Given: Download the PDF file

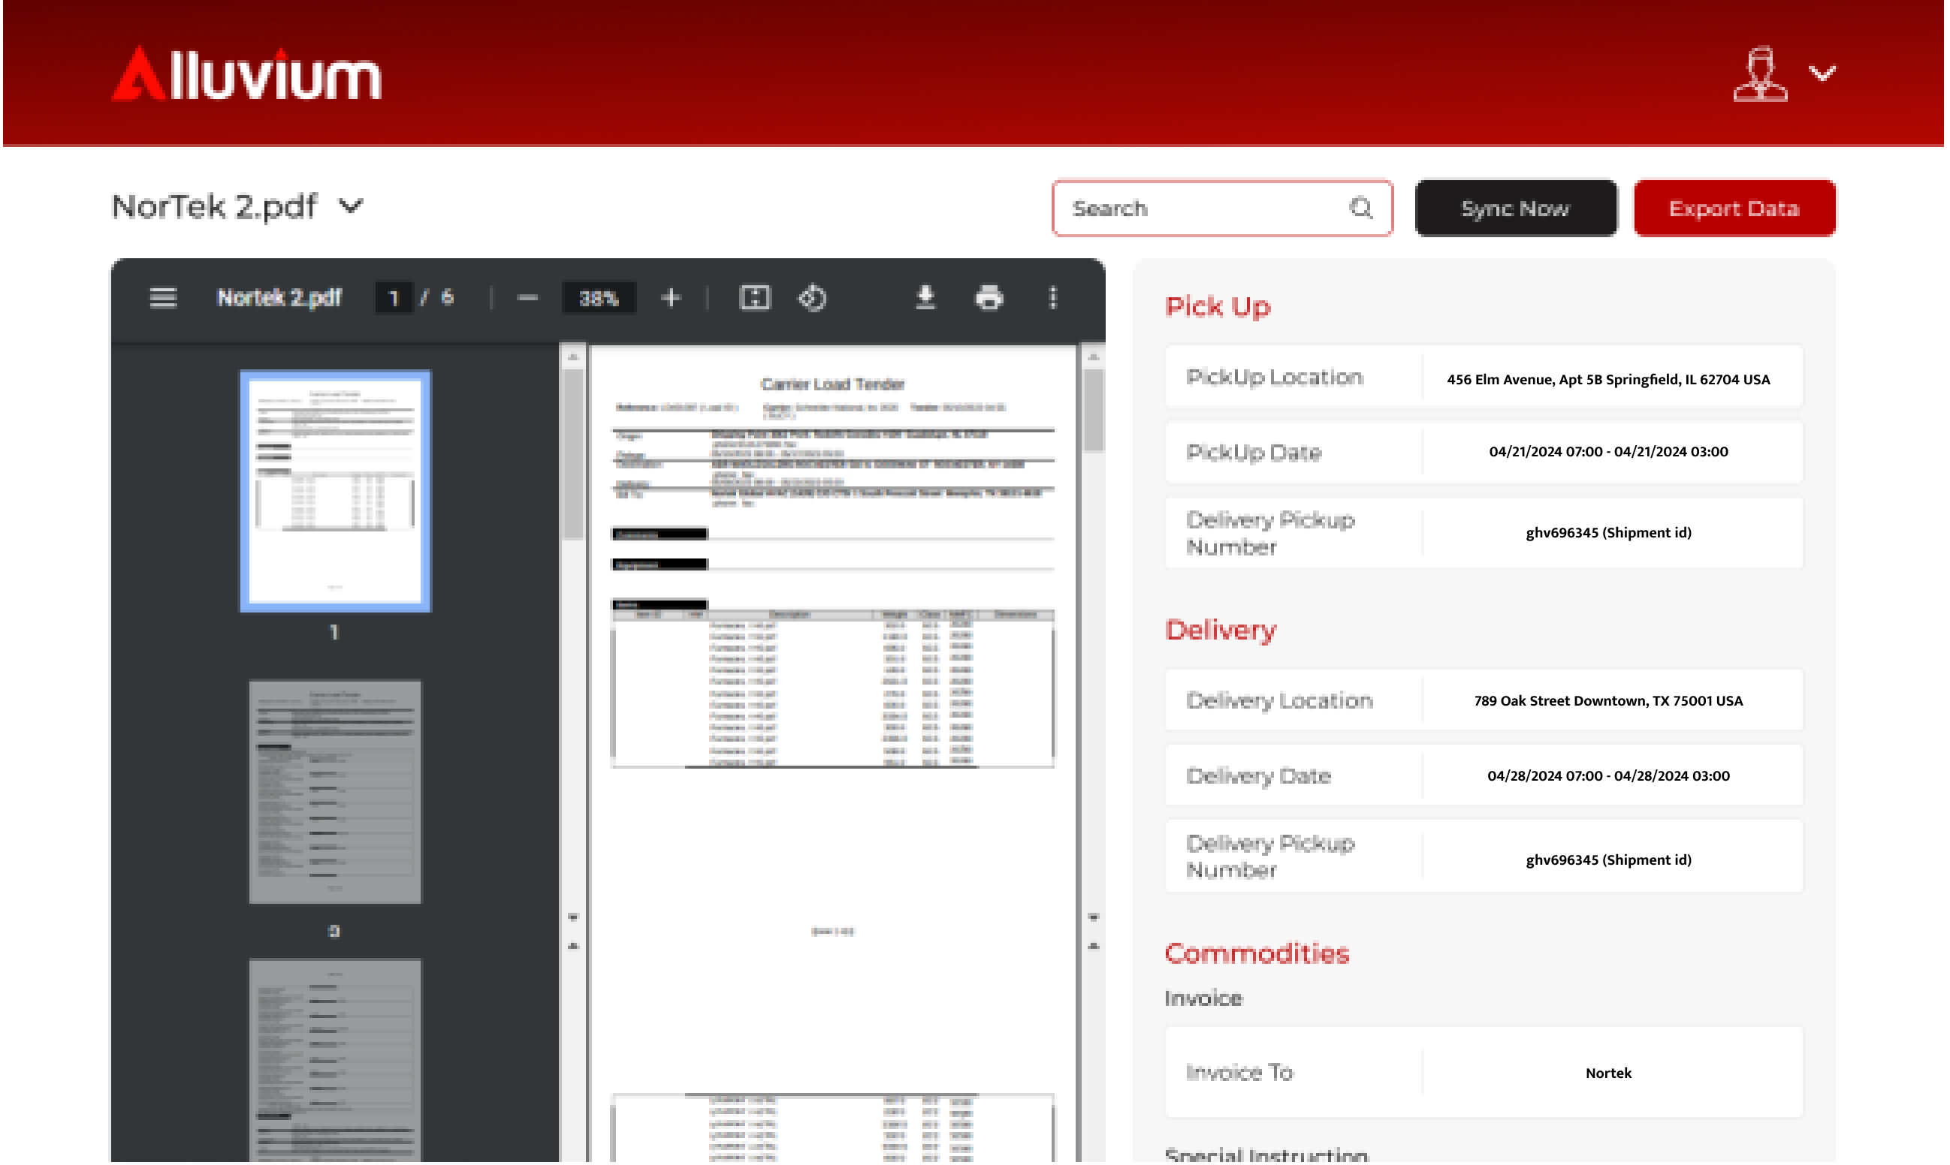Looking at the screenshot, I should (925, 298).
